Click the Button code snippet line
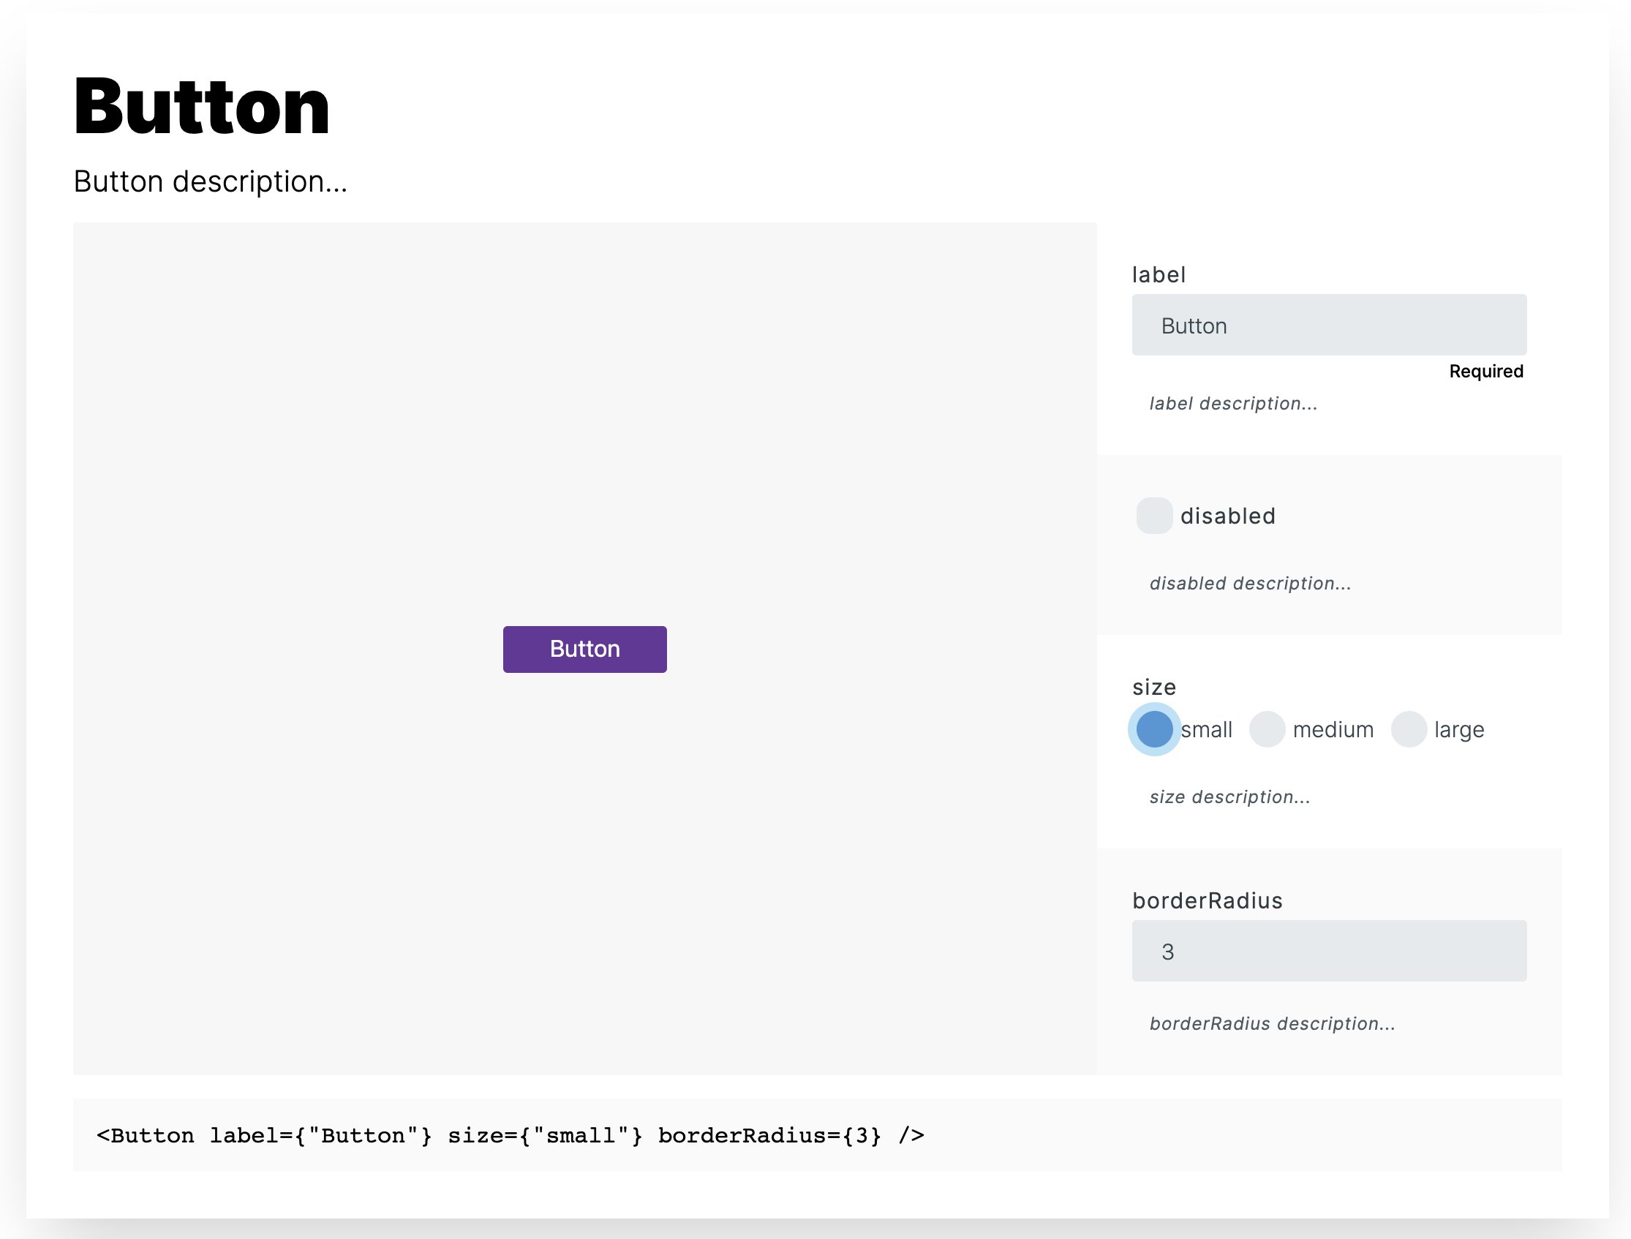Image resolution: width=1631 pixels, height=1239 pixels. point(511,1135)
